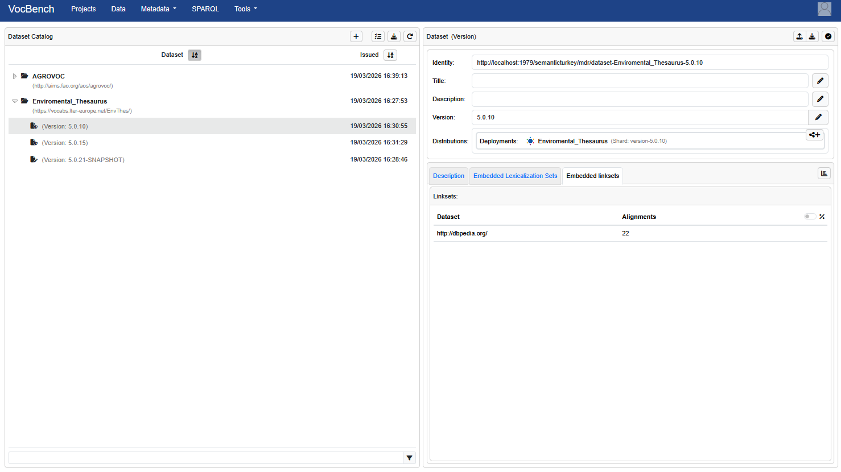The image size is (841, 472).
Task: Click into the Description input field
Action: (x=640, y=99)
